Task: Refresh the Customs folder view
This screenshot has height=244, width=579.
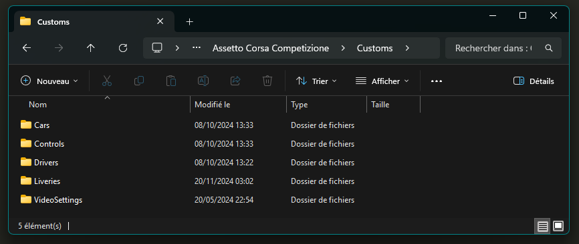Action: [x=123, y=48]
